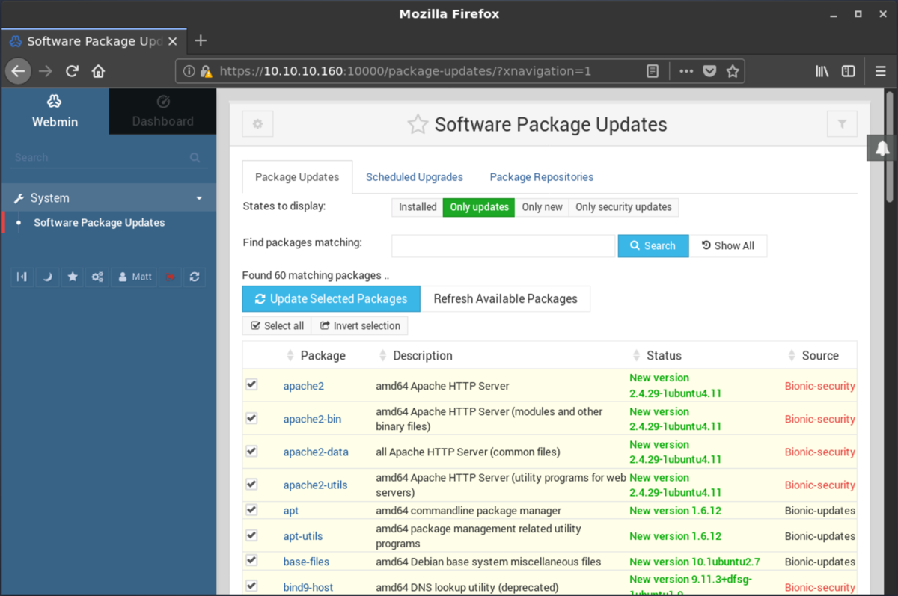The image size is (898, 596).
Task: Deselect the apt-utils package checkbox
Action: point(251,535)
